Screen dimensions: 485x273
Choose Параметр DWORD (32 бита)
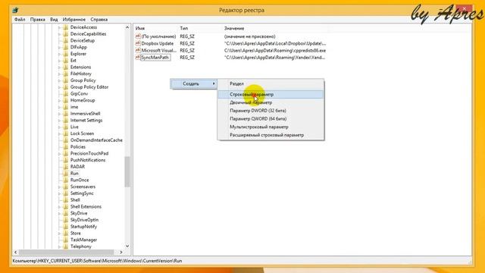(271, 111)
